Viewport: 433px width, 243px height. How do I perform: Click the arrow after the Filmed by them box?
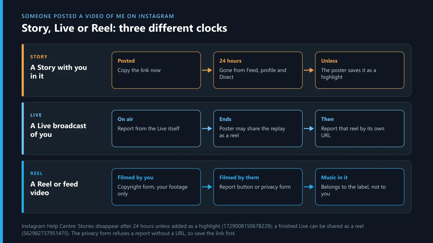(309, 187)
